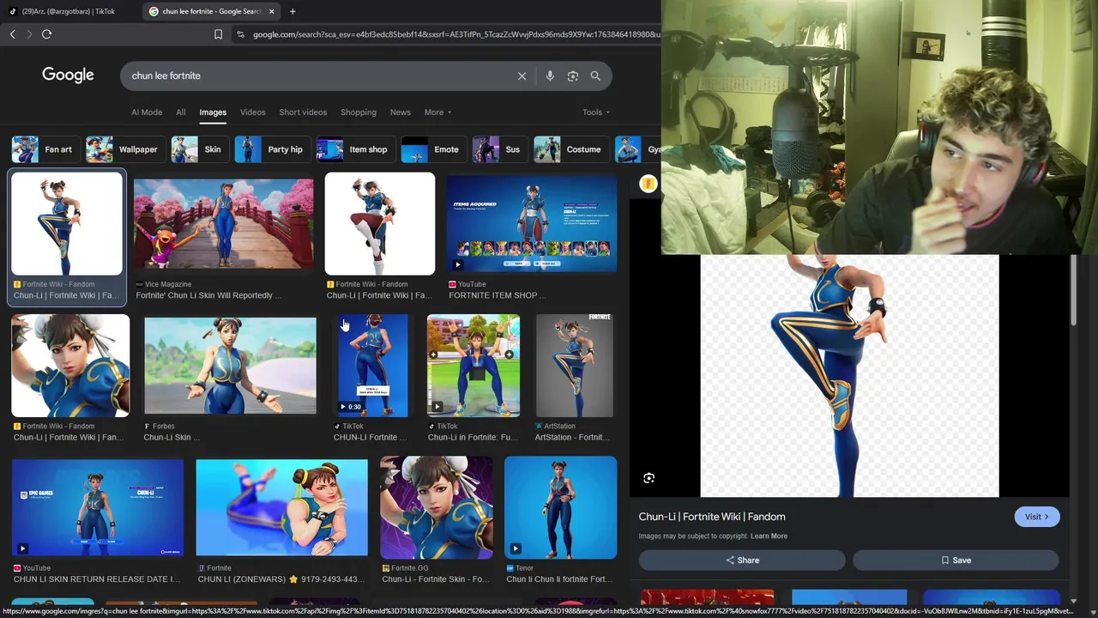1098x618 pixels.
Task: Click the Vice Magazine source label
Action: [168, 284]
